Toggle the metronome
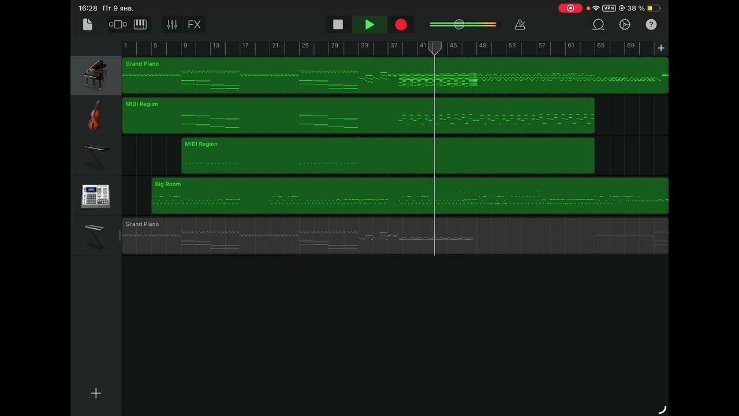Image resolution: width=739 pixels, height=416 pixels. 520,24
